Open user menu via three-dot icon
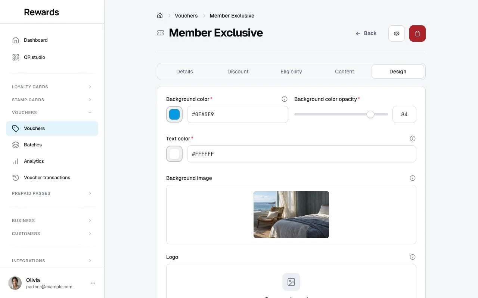This screenshot has height=298, width=478. pyautogui.click(x=93, y=283)
